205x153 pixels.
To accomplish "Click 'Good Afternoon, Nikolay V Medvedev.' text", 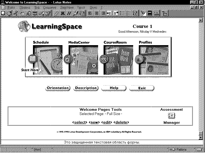I will (143, 32).
